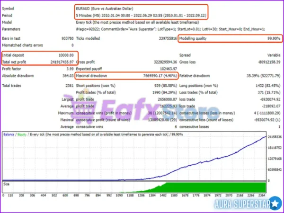Select the Relative drawdown value 35.39% (522771.79)
This screenshot has height=213, width=284.
[264, 76]
